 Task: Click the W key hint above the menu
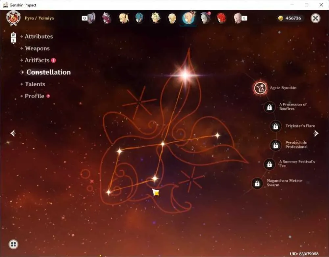tap(13, 35)
